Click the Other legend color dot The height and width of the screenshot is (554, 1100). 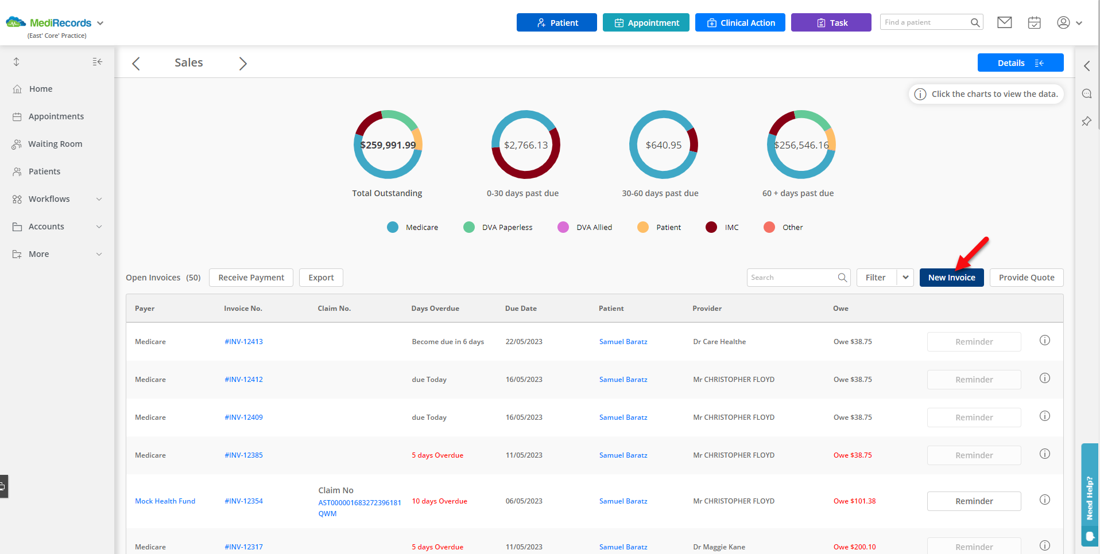click(769, 227)
